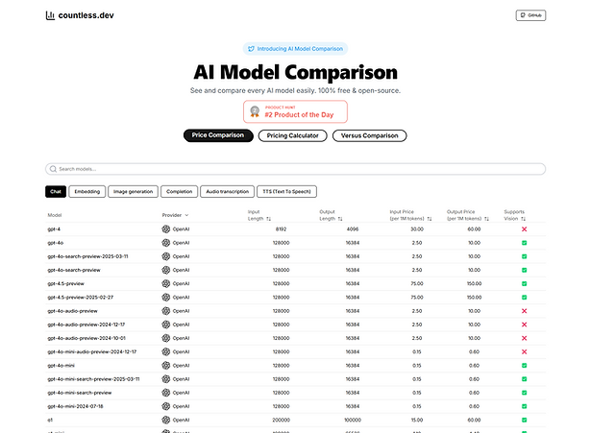Click OpenAI icon in gpt-4o-mini-audio-preview-2024-12-17 row
Image resolution: width=591 pixels, height=433 pixels.
click(x=166, y=351)
